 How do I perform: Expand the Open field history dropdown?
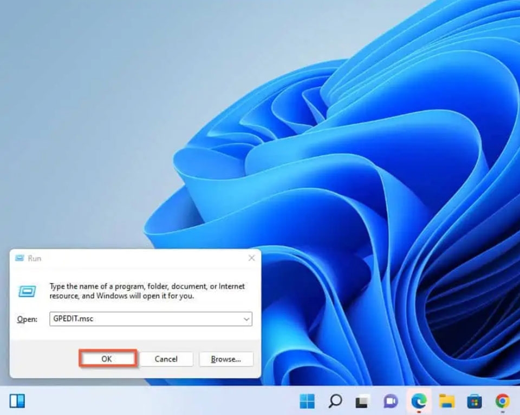246,319
